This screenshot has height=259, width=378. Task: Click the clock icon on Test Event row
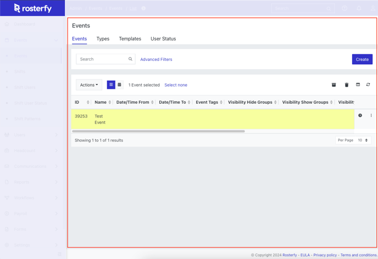360,115
